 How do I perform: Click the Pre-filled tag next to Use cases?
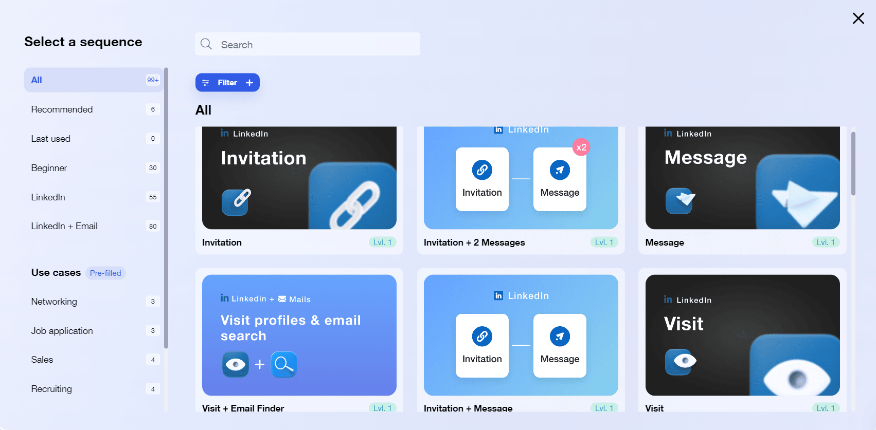tap(105, 273)
